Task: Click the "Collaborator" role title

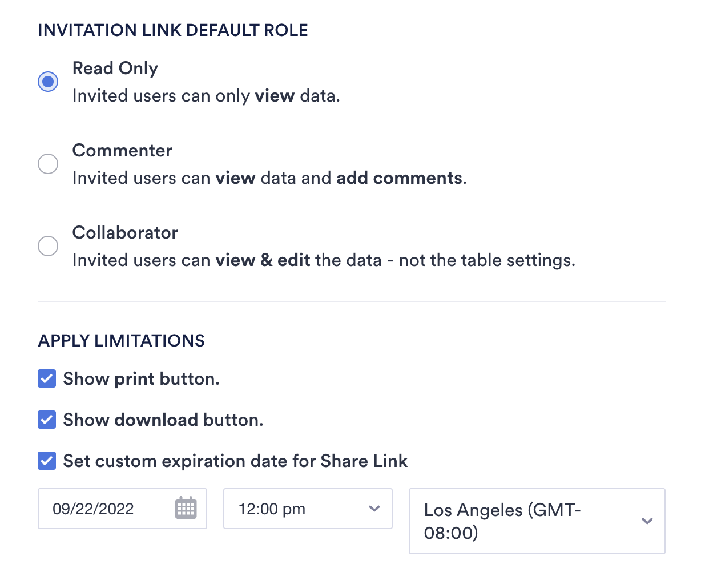Action: pos(125,233)
